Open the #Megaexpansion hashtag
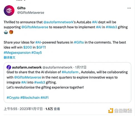This screenshot has width=135, height=116. pyautogui.click(x=17, y=53)
